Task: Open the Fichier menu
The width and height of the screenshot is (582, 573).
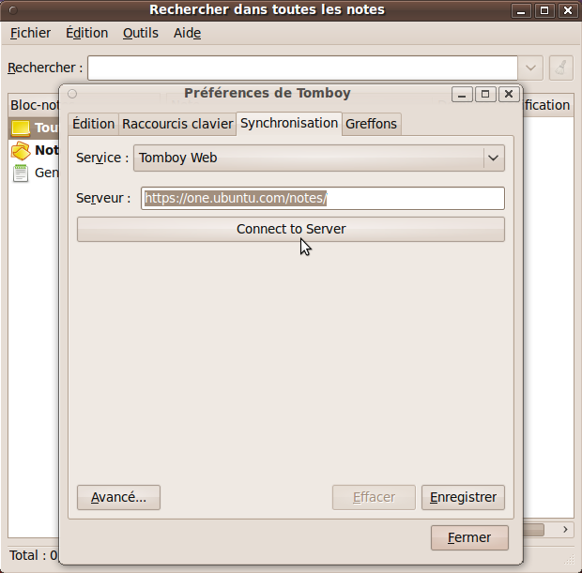Action: [x=30, y=33]
